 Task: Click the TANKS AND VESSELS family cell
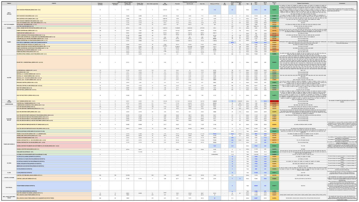9,144
